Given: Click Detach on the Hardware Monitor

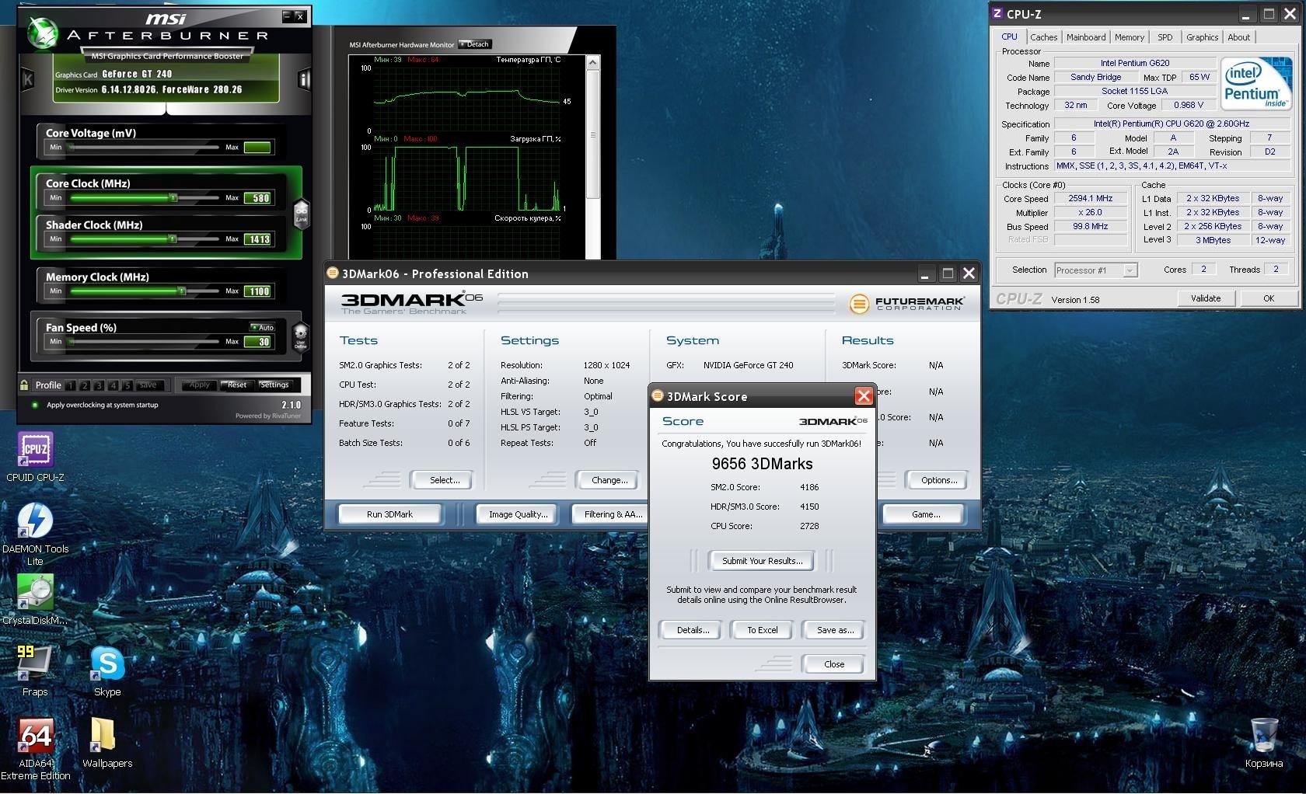Looking at the screenshot, I should (x=474, y=44).
